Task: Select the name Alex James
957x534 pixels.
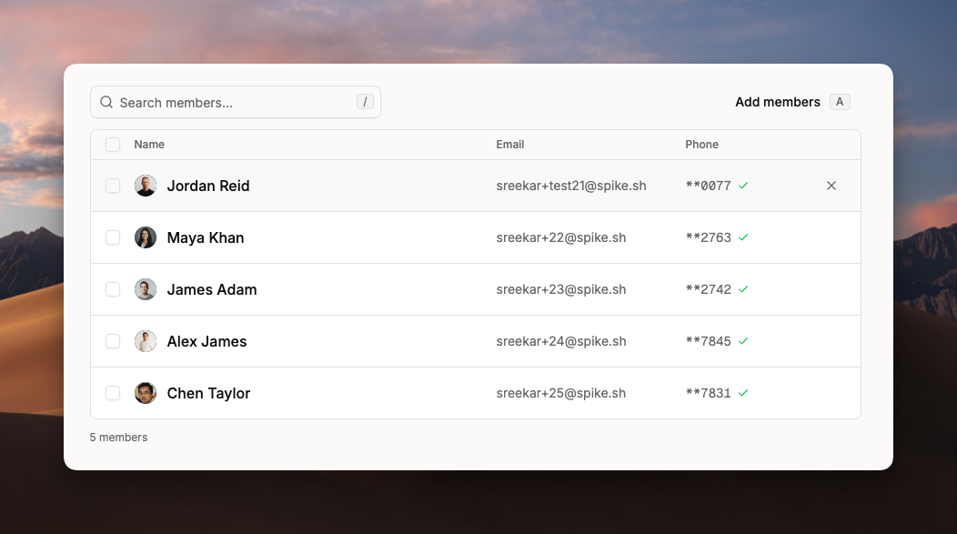Action: click(207, 341)
